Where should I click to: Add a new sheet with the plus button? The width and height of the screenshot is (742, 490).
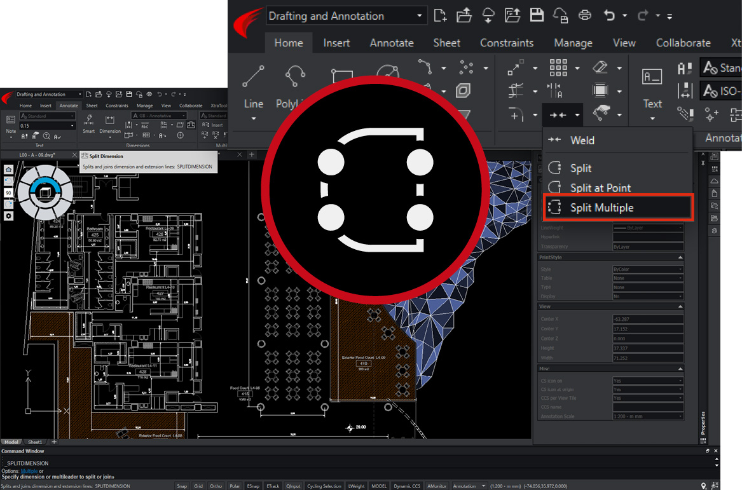pyautogui.click(x=54, y=442)
